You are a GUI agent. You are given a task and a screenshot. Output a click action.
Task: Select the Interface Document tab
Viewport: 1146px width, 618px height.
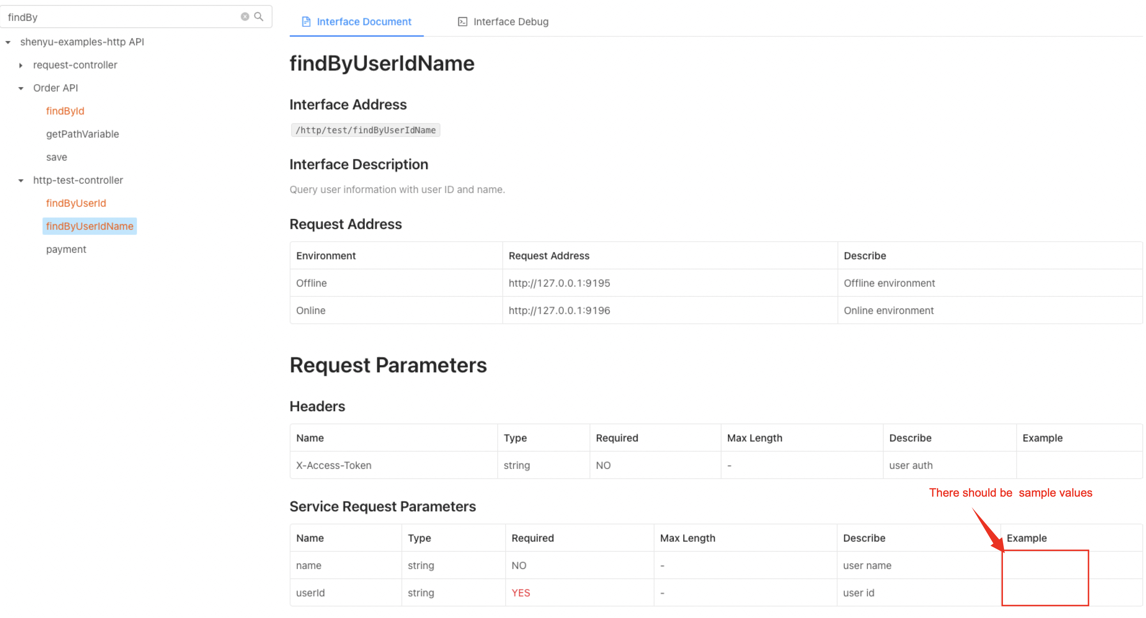coord(364,21)
